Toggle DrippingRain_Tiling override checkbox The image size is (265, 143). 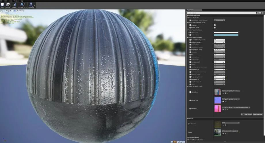[190, 50]
